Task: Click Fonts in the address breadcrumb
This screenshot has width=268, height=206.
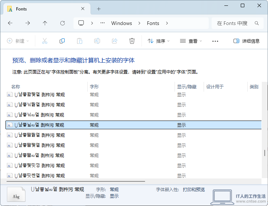Action: (x=153, y=23)
